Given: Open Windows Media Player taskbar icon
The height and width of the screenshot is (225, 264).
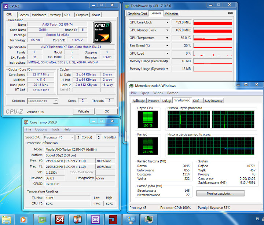Looking at the screenshot, I should (23, 220).
